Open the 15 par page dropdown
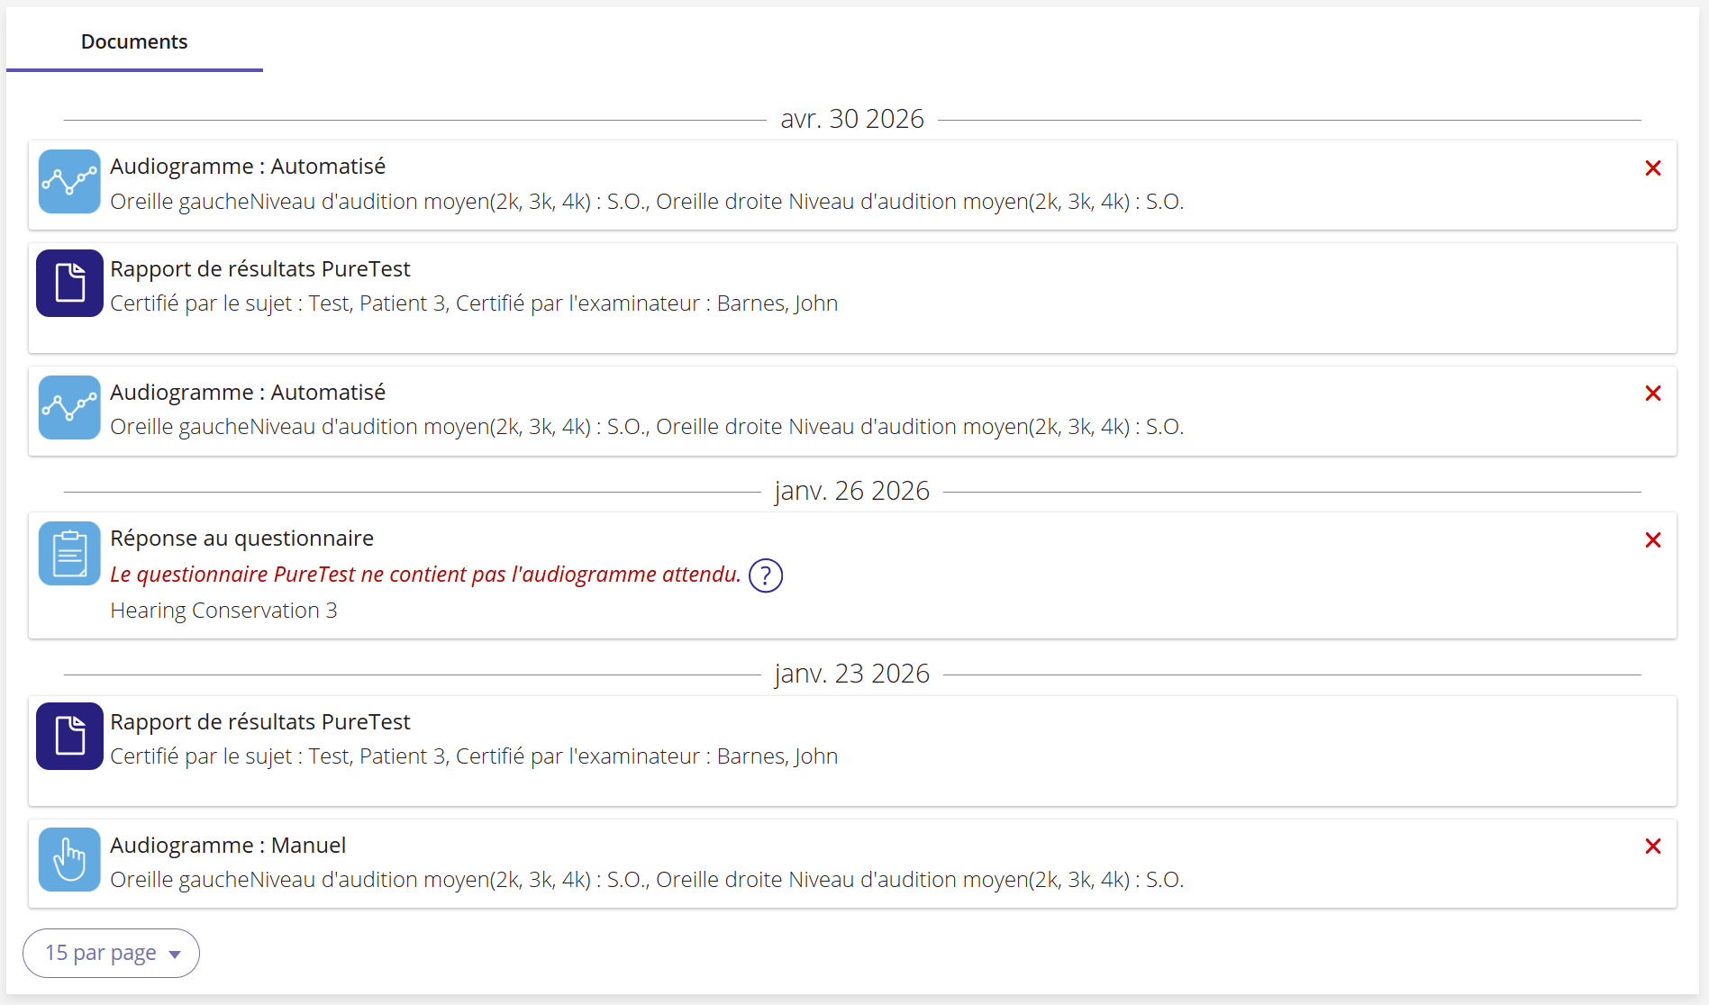This screenshot has width=1709, height=1005. [111, 953]
